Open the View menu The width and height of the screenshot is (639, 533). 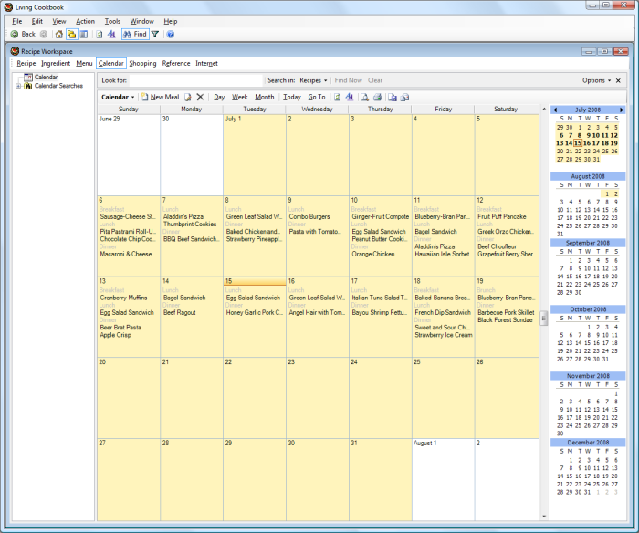click(59, 21)
